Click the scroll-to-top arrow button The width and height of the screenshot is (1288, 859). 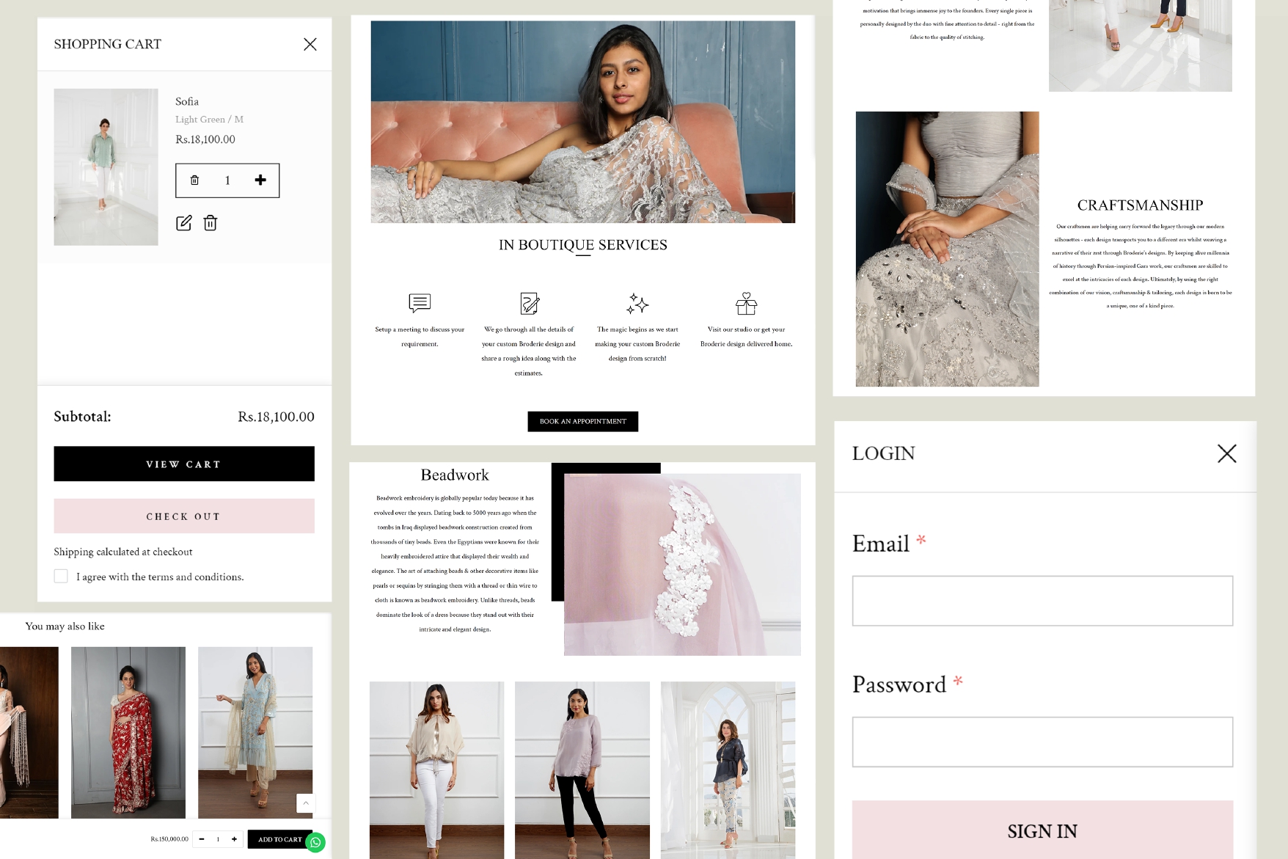306,803
